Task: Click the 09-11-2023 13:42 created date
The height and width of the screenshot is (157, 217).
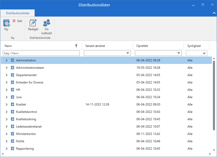Action: pyautogui.click(x=148, y=134)
